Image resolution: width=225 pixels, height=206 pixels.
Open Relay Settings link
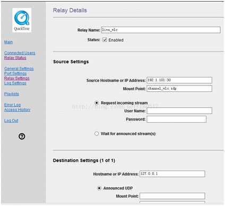(17, 78)
